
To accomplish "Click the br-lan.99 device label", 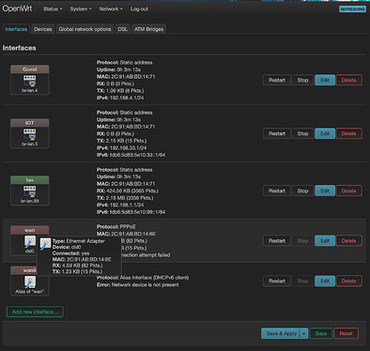I will 30,201.
